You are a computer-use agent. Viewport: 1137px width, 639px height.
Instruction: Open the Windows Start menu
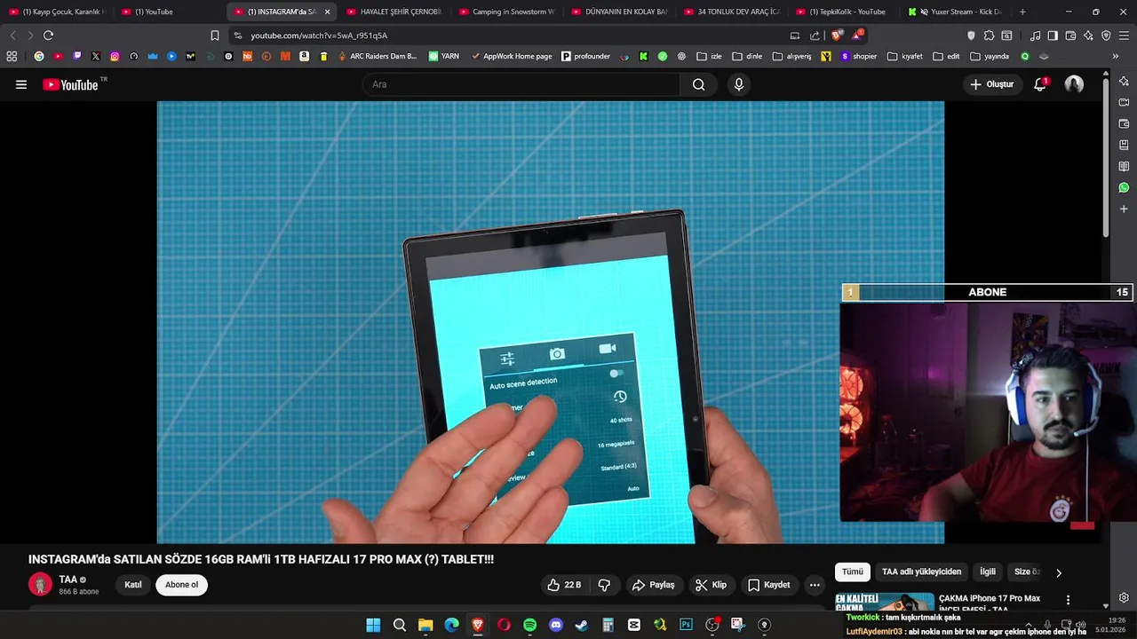click(x=373, y=625)
